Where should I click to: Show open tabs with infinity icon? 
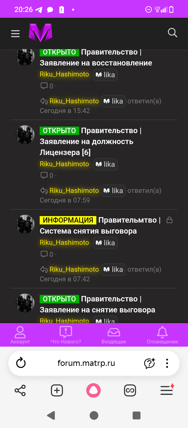coord(130,390)
